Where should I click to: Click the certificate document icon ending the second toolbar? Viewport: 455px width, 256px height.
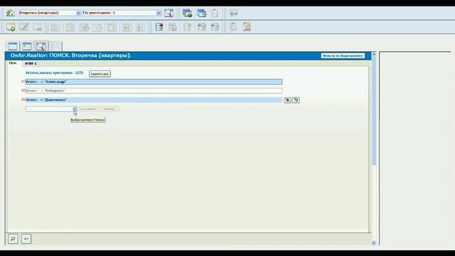pos(247,27)
